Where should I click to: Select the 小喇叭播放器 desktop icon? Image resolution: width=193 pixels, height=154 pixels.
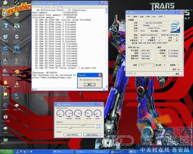(5, 85)
